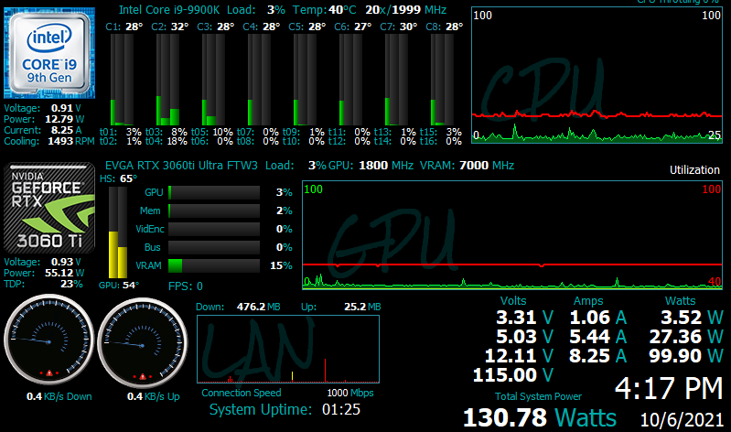The image size is (731, 432).
Task: Open the CPU utilization history graph
Action: [597, 75]
